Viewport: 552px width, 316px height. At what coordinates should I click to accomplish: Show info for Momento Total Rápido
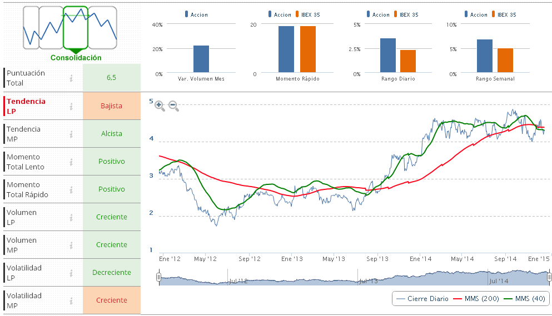pos(71,189)
